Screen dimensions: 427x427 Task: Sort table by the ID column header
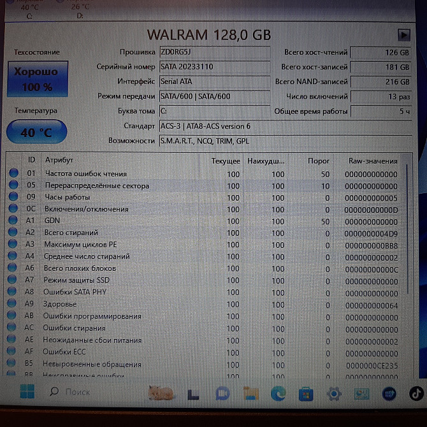coord(32,160)
